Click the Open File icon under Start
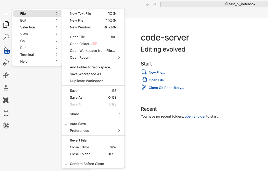Image resolution: width=268 pixels, height=171 pixels. tap(144, 79)
